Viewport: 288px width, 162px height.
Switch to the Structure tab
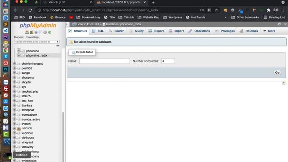tap(78, 31)
